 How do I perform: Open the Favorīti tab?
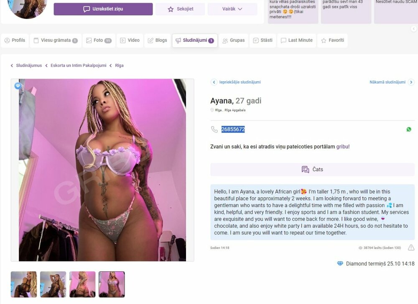click(x=332, y=40)
